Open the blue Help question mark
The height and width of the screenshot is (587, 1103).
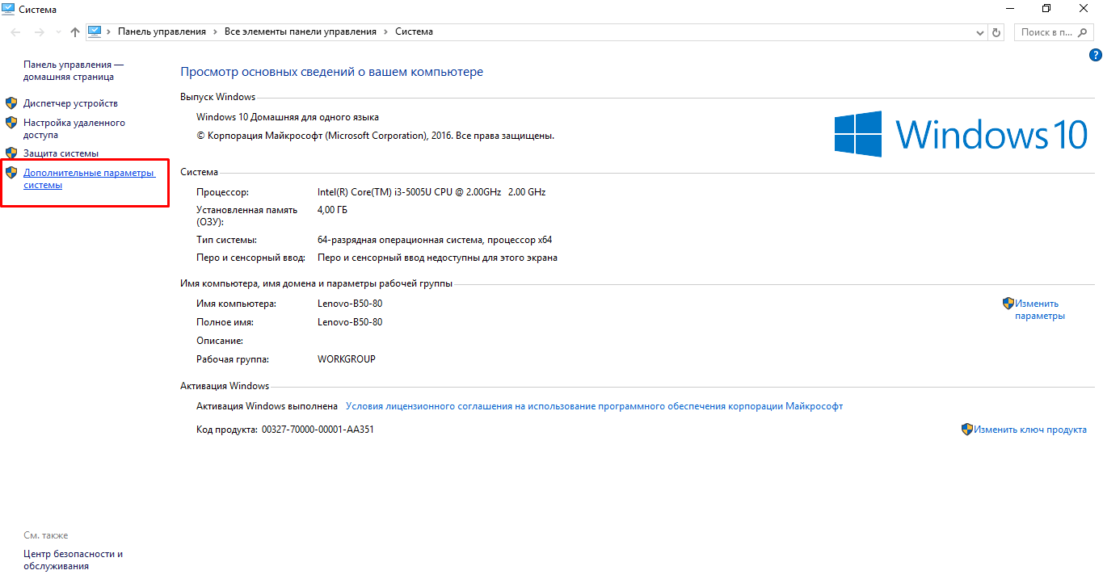pos(1096,56)
